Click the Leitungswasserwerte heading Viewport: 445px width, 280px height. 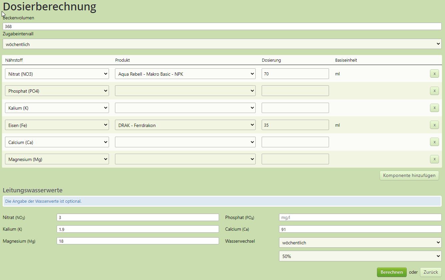[33, 190]
